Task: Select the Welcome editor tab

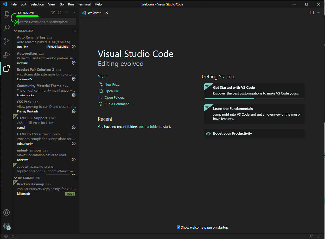Action: (95, 13)
